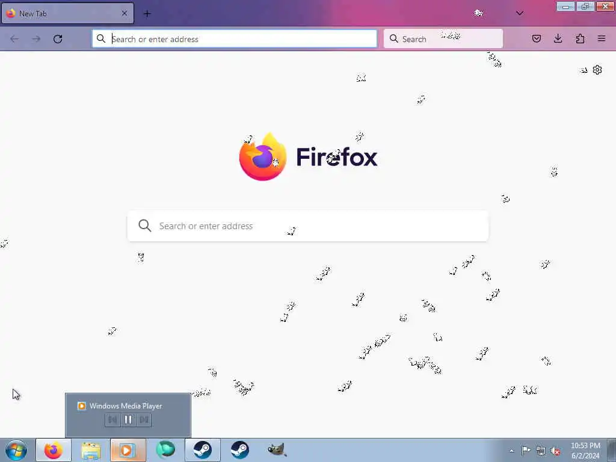The height and width of the screenshot is (462, 616).
Task: Click magnifier icon in toolbar Search box
Action: coord(393,38)
